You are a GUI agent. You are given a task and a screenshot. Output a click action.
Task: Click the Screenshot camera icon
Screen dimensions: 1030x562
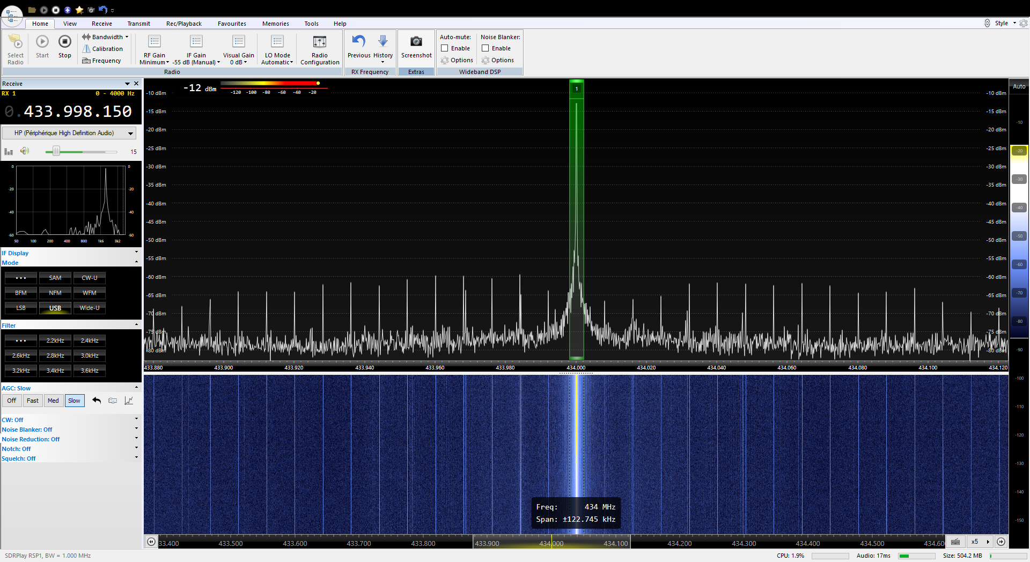tap(416, 42)
